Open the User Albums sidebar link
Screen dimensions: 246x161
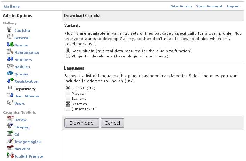(27, 96)
